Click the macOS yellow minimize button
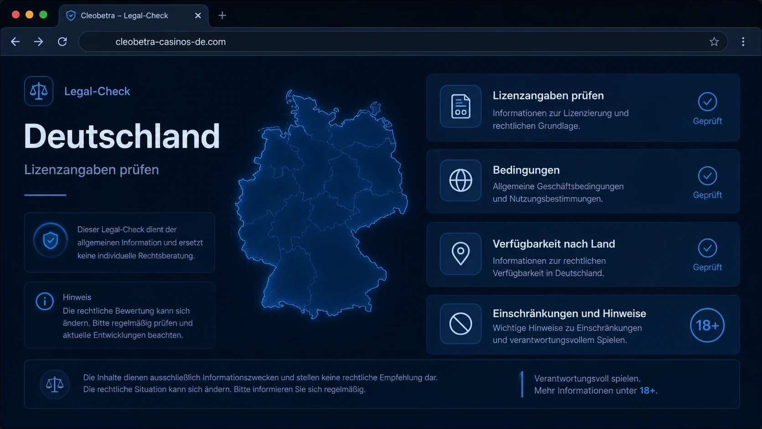The height and width of the screenshot is (429, 762). click(x=30, y=15)
